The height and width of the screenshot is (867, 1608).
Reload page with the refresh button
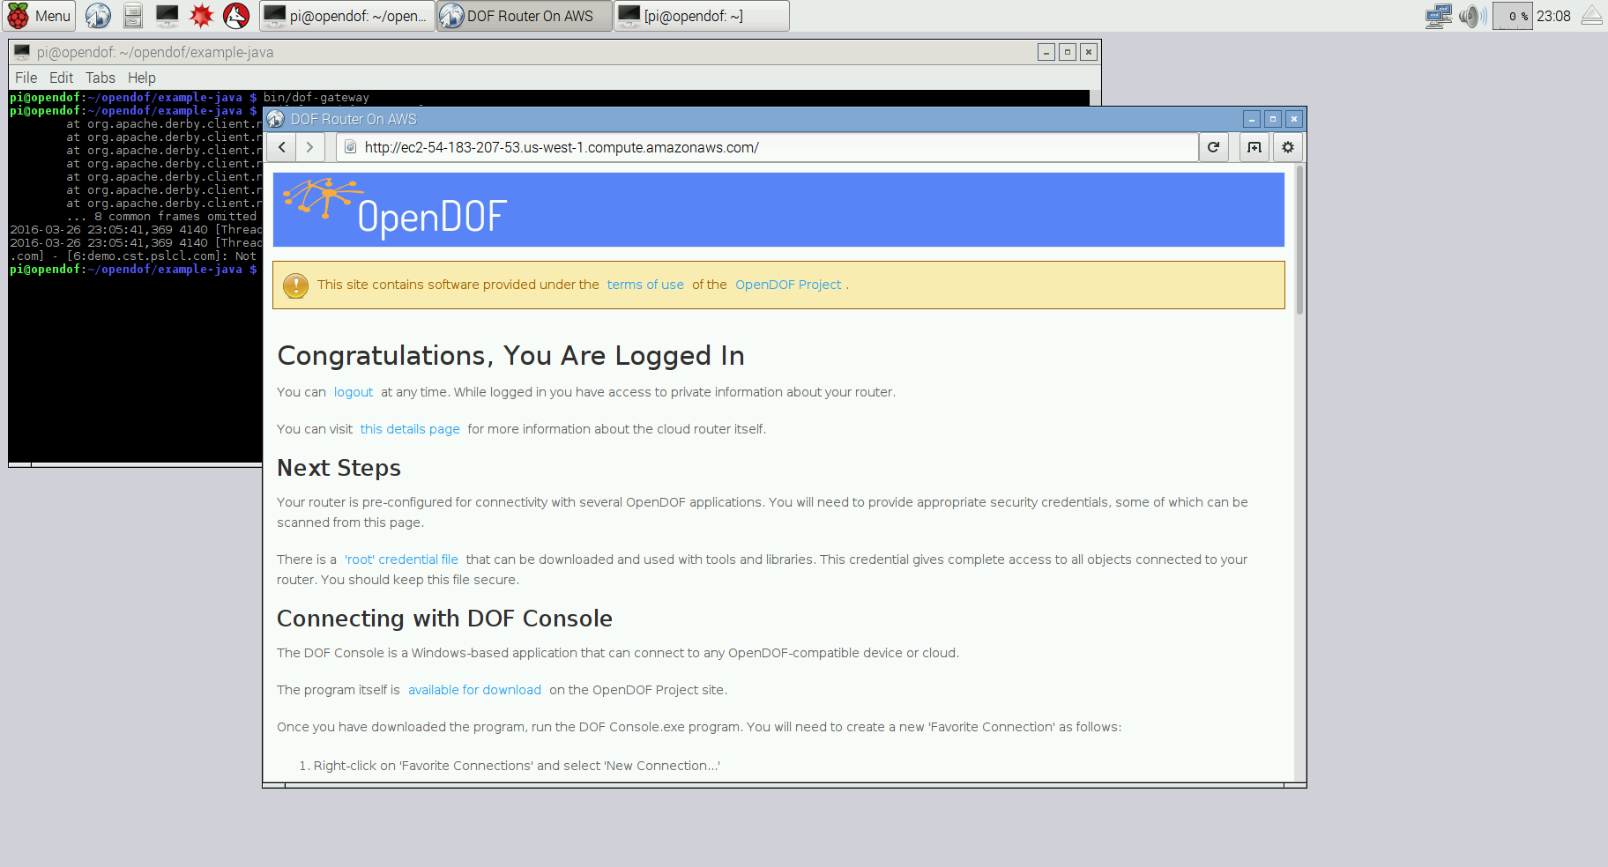coord(1213,147)
